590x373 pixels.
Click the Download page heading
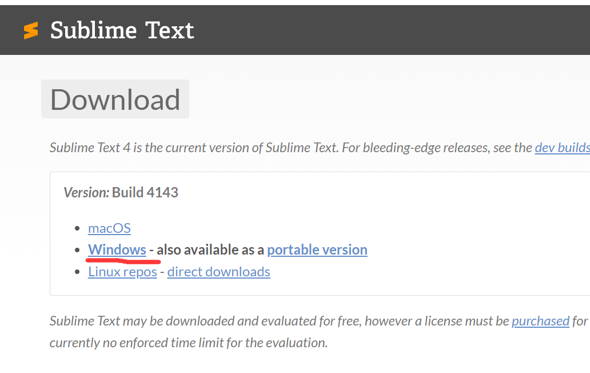115,100
